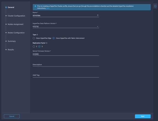Click the info icon next to Type
Image resolution: width=158 pixels, height=121 pixels.
pos(37,35)
